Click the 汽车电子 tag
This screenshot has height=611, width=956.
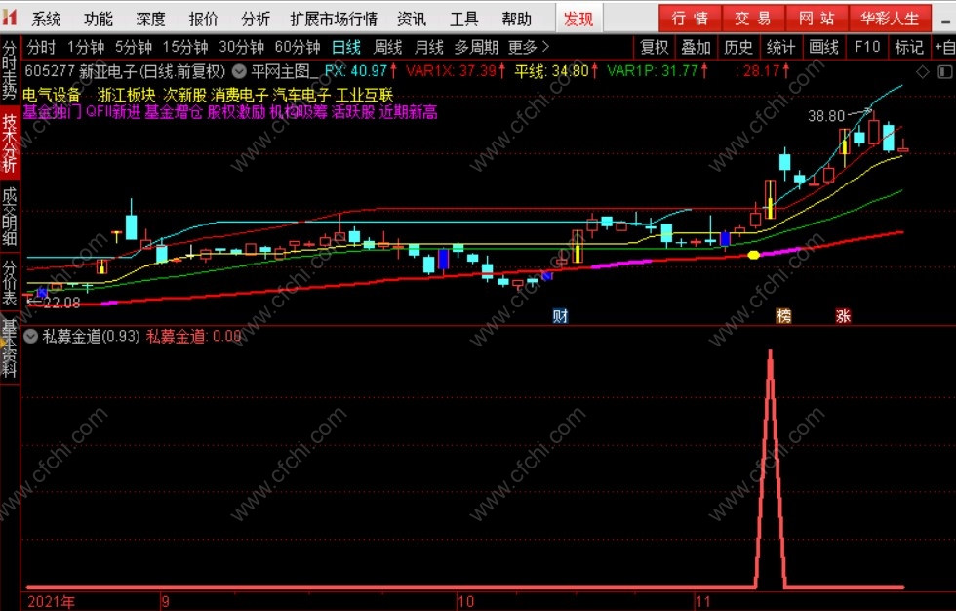tap(301, 95)
